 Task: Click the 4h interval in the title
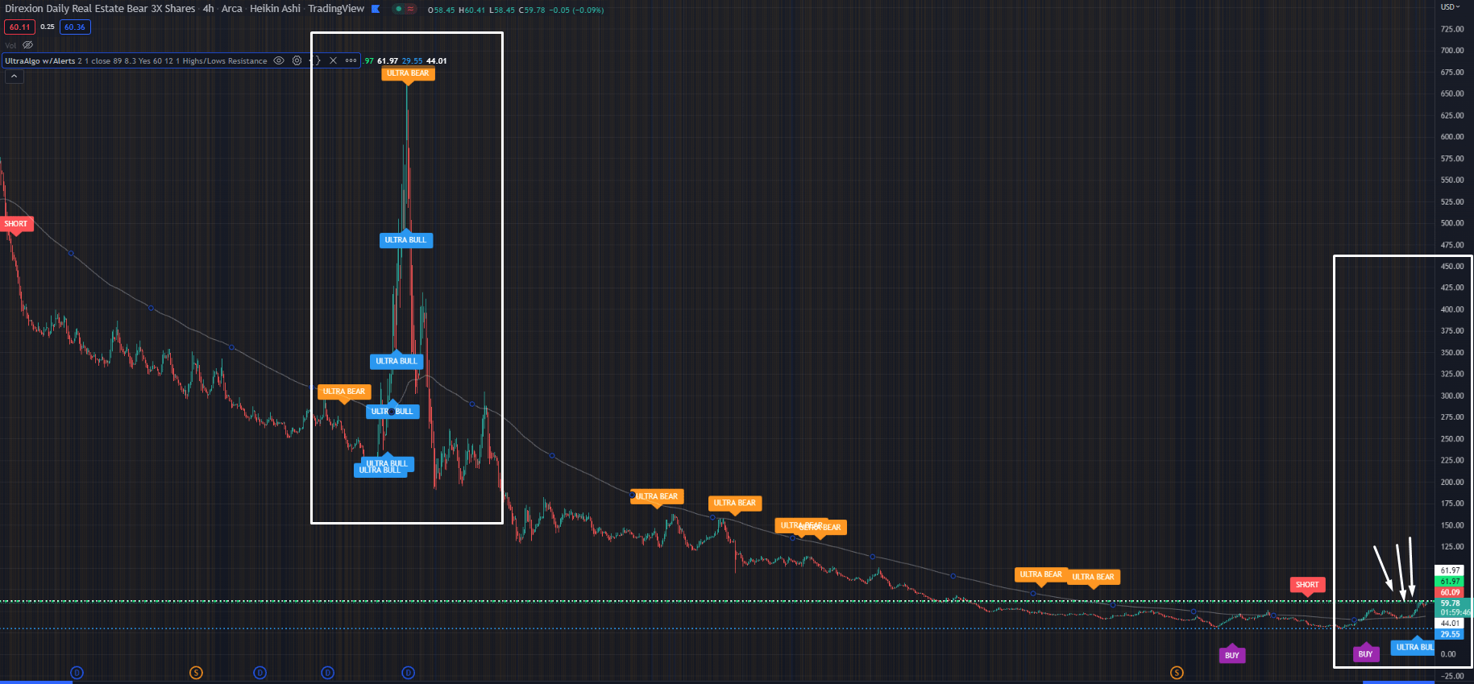click(209, 9)
